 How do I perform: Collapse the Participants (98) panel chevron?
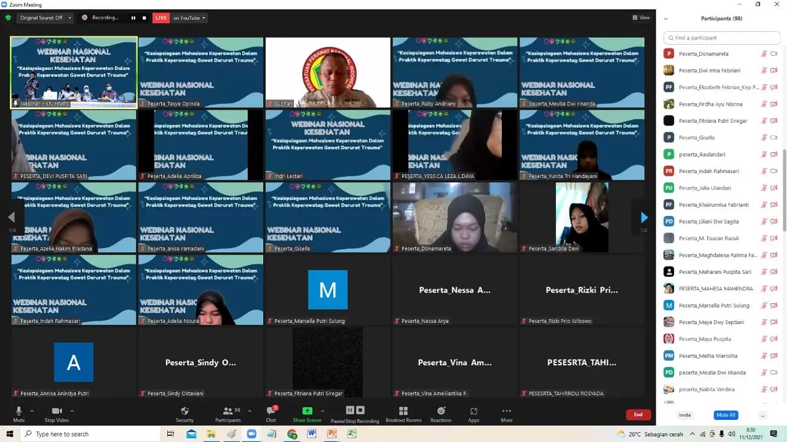666,19
